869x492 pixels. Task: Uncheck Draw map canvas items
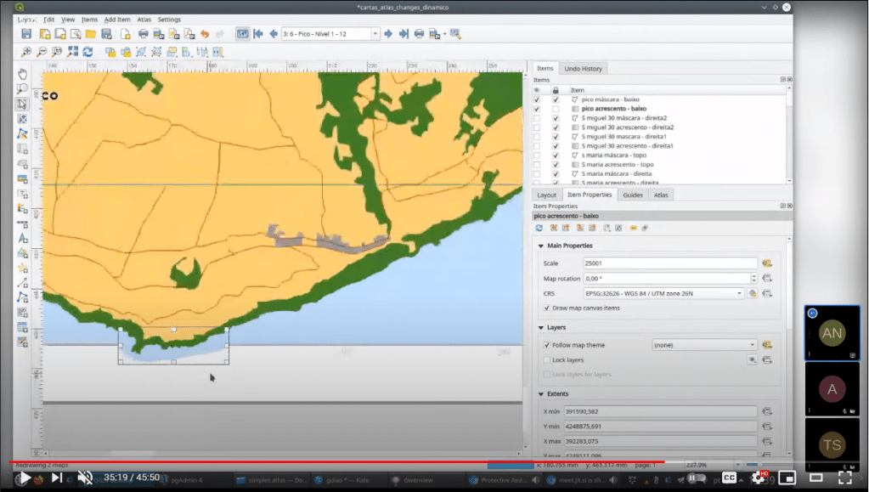click(547, 308)
